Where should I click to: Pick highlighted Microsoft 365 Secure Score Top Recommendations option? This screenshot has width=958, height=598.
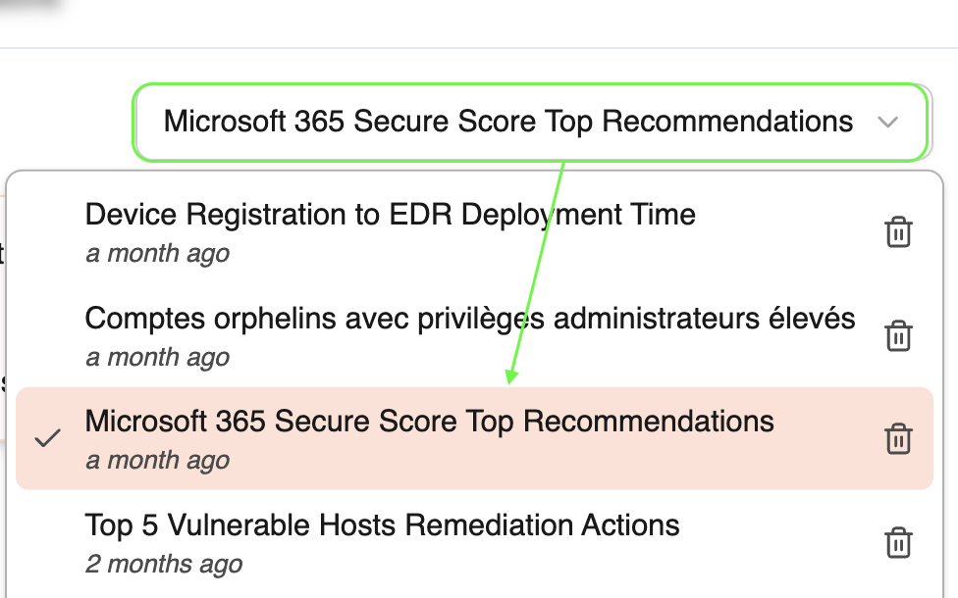[474, 438]
